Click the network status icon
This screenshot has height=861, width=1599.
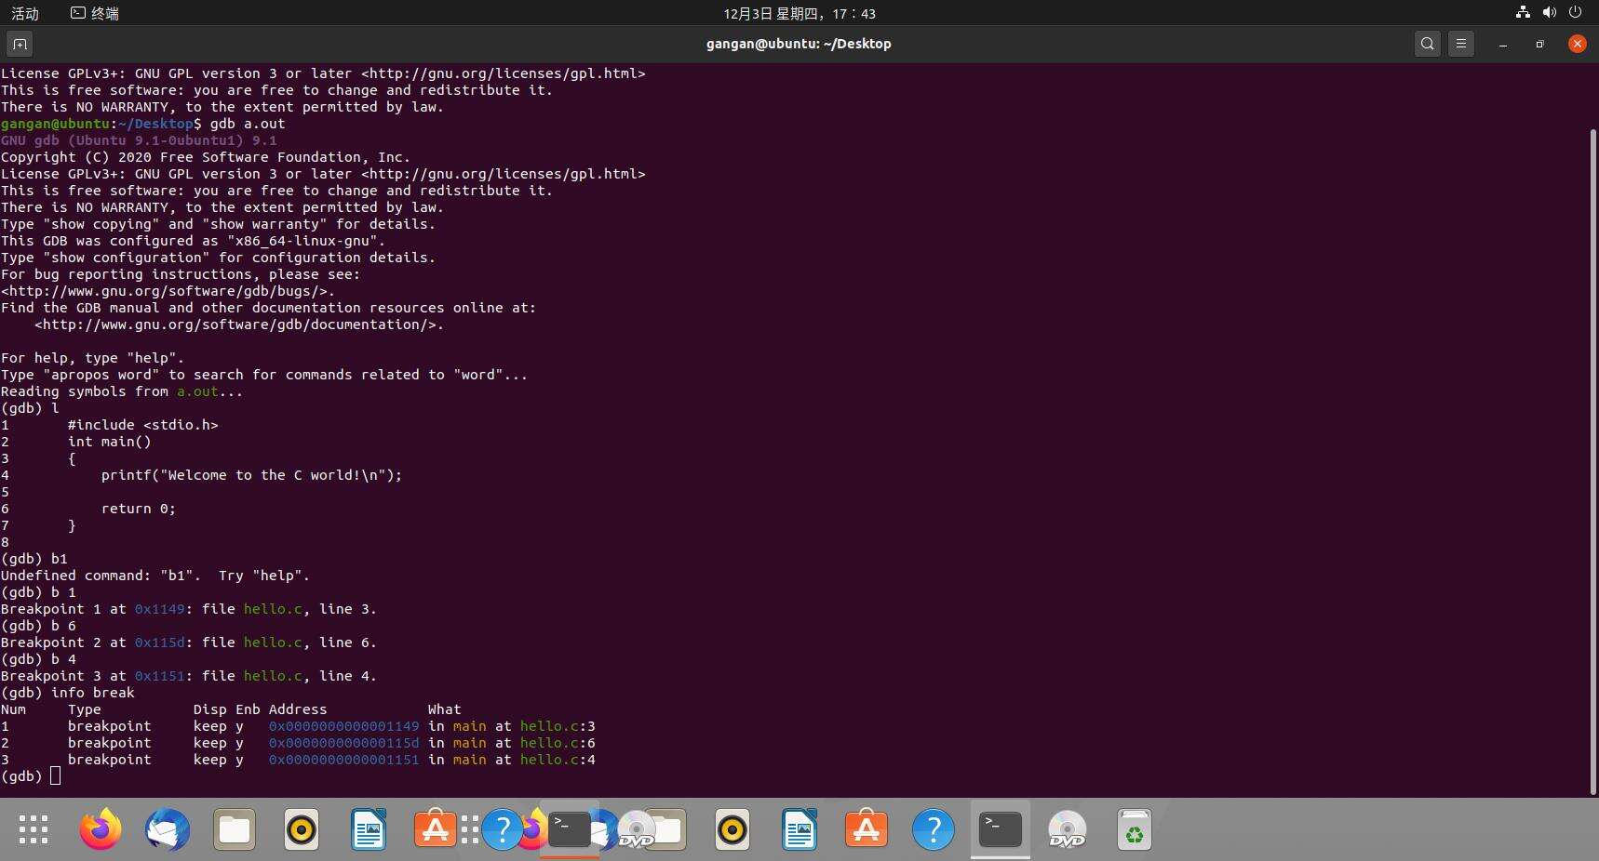click(x=1522, y=13)
